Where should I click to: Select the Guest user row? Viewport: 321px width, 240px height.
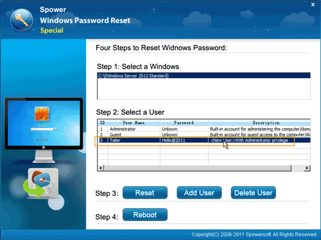point(204,135)
